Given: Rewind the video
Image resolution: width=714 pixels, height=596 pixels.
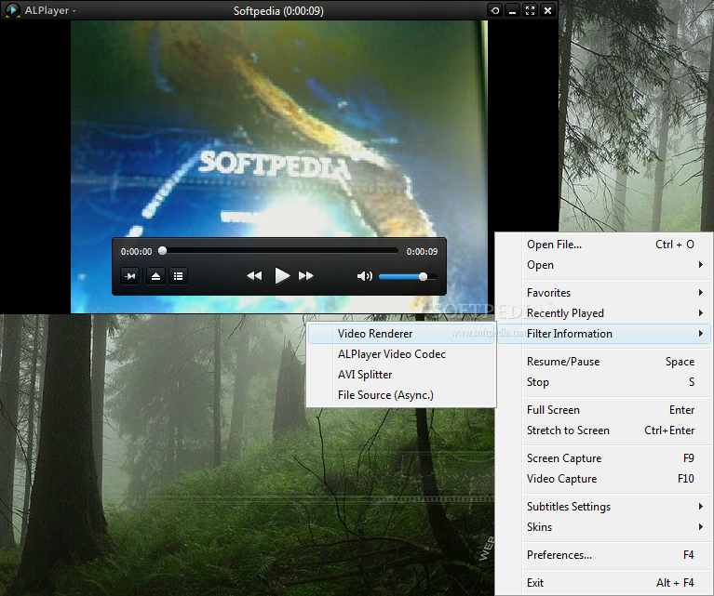Looking at the screenshot, I should pyautogui.click(x=254, y=276).
